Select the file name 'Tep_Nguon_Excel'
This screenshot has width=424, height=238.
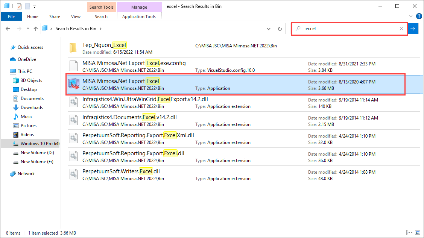[x=104, y=45]
